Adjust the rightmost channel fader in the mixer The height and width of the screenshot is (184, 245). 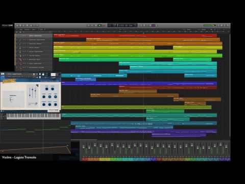pyautogui.click(x=226, y=147)
